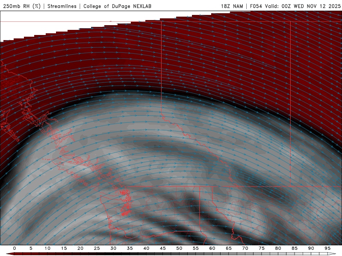Click the "35" tick label on the color scale

130,248
